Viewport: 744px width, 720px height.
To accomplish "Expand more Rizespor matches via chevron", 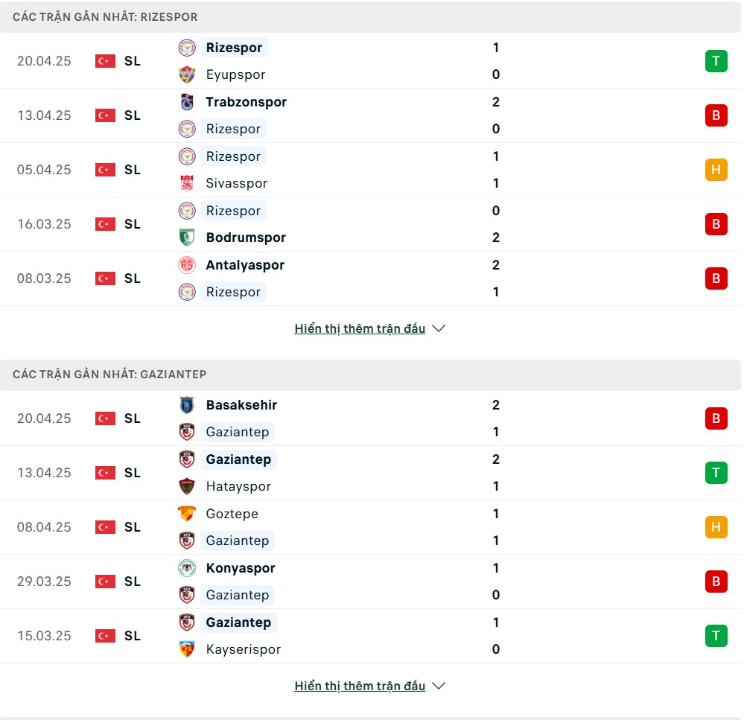I will tap(439, 328).
